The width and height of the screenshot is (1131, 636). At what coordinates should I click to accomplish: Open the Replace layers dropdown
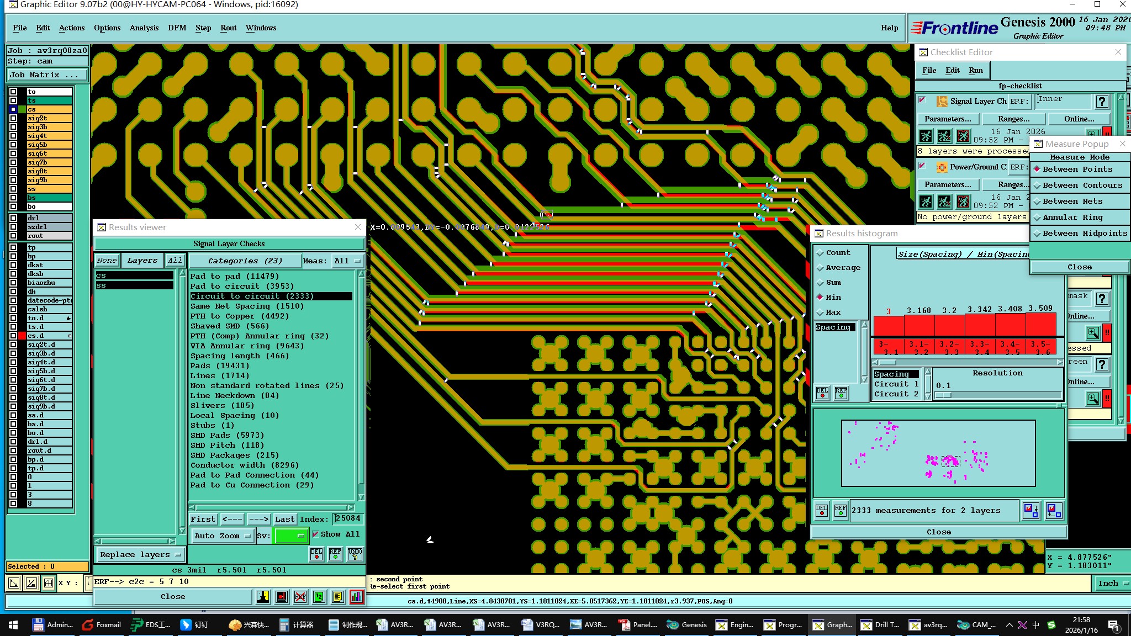tap(140, 554)
